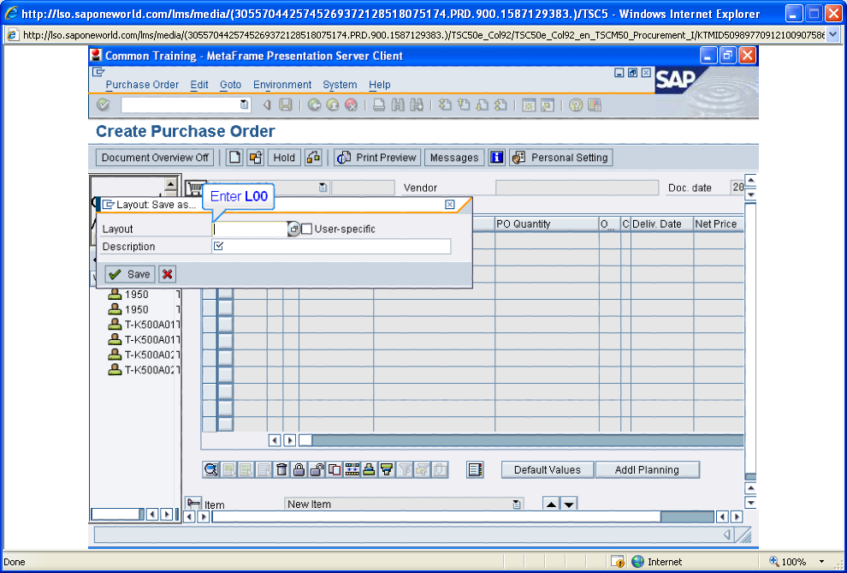Click the Copy item icon
The image size is (847, 573).
point(335,469)
